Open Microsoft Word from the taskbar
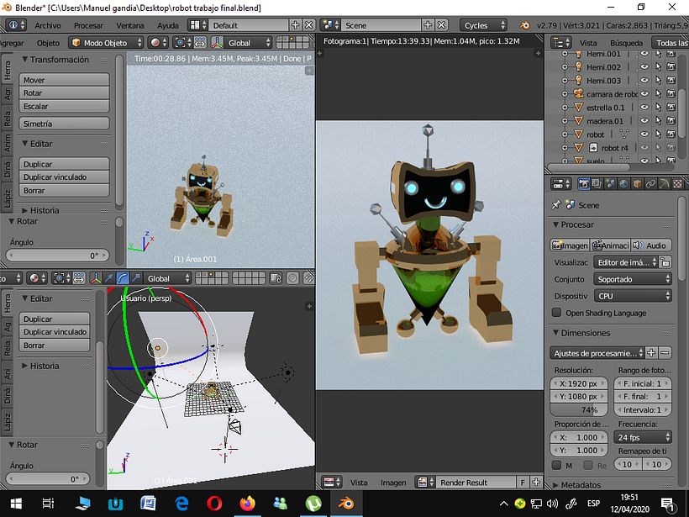 (x=148, y=503)
